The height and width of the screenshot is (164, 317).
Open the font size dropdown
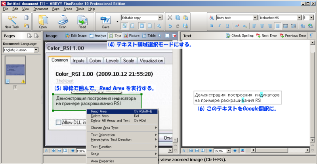pyautogui.click(x=311, y=18)
